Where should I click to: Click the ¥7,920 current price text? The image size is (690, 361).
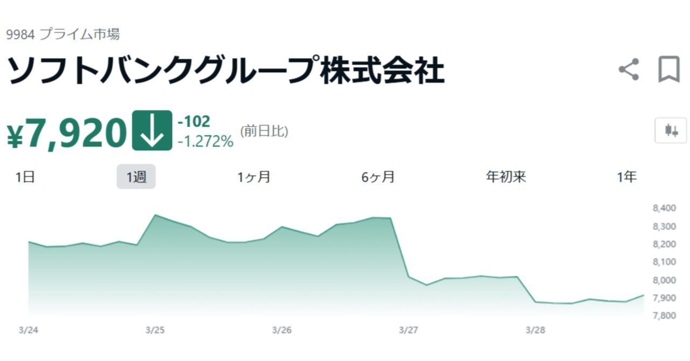point(65,131)
